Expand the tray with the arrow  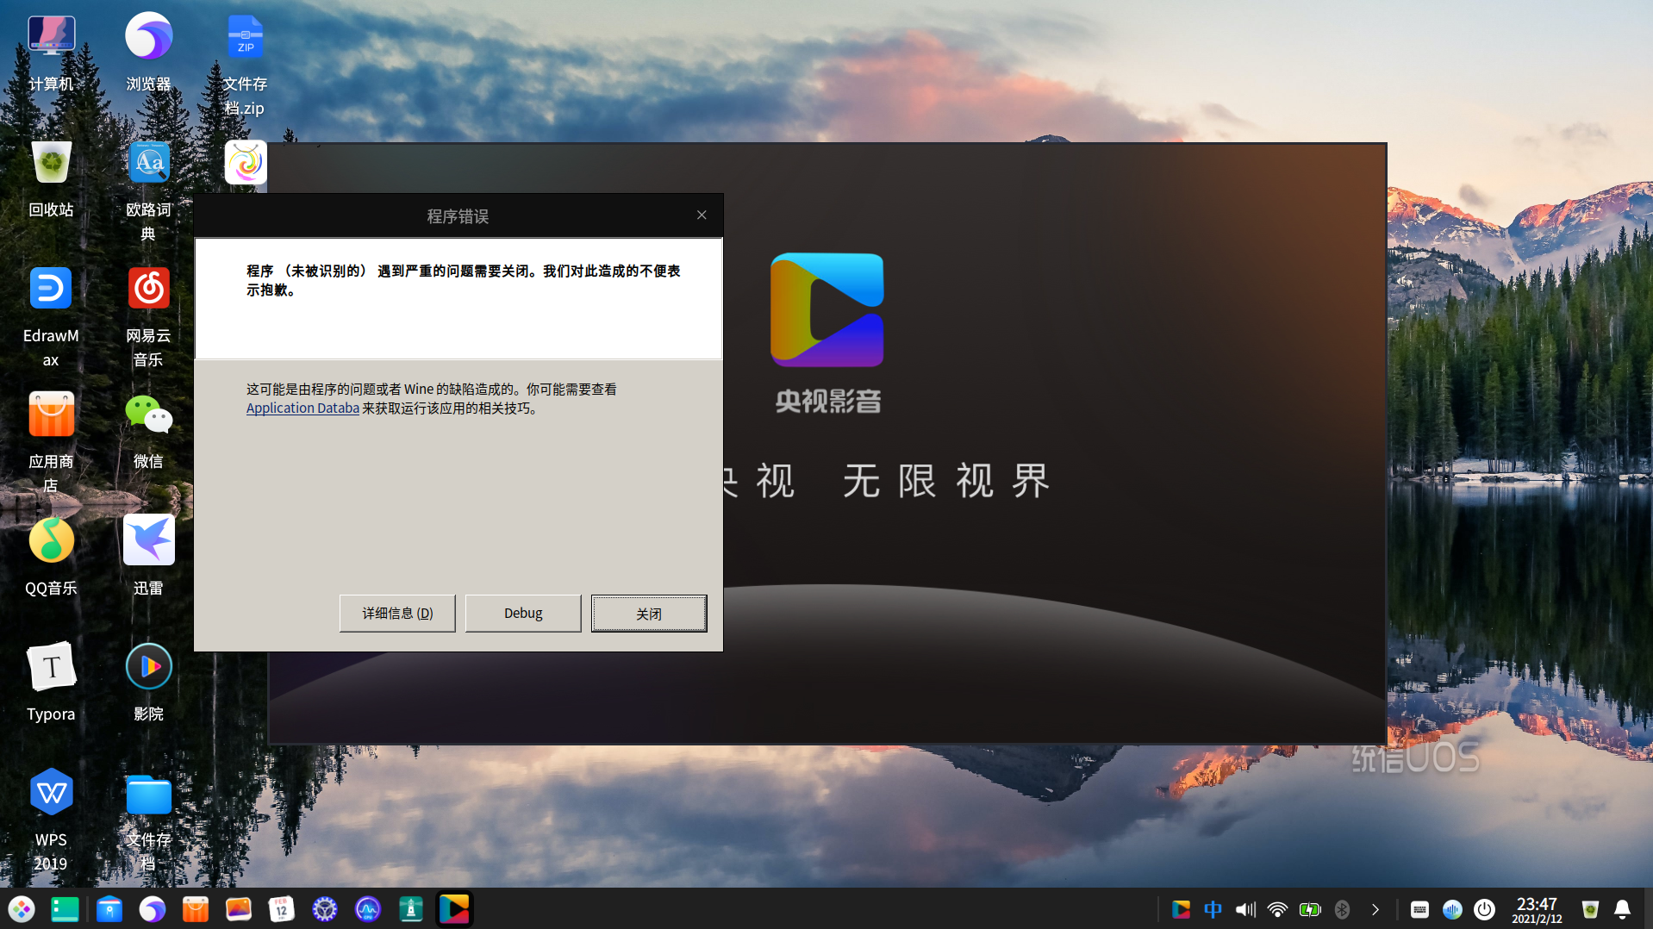click(1375, 909)
